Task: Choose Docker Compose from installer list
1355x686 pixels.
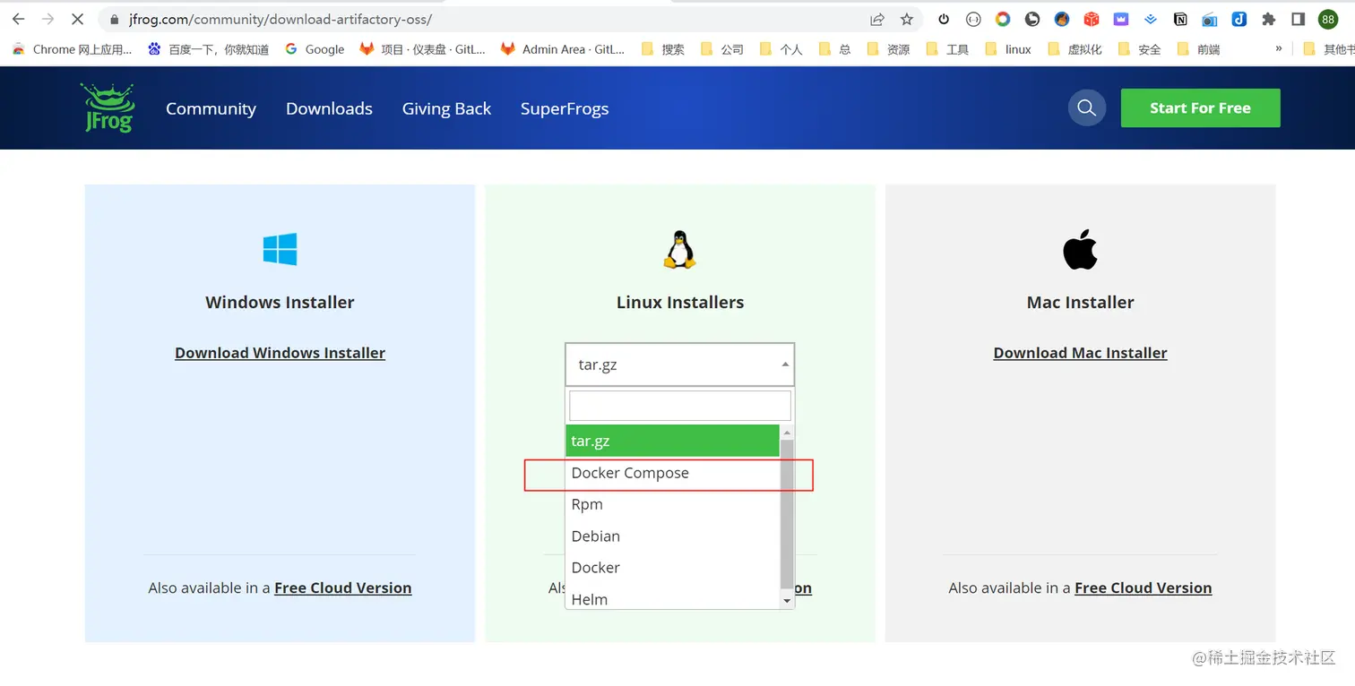Action: 672,473
